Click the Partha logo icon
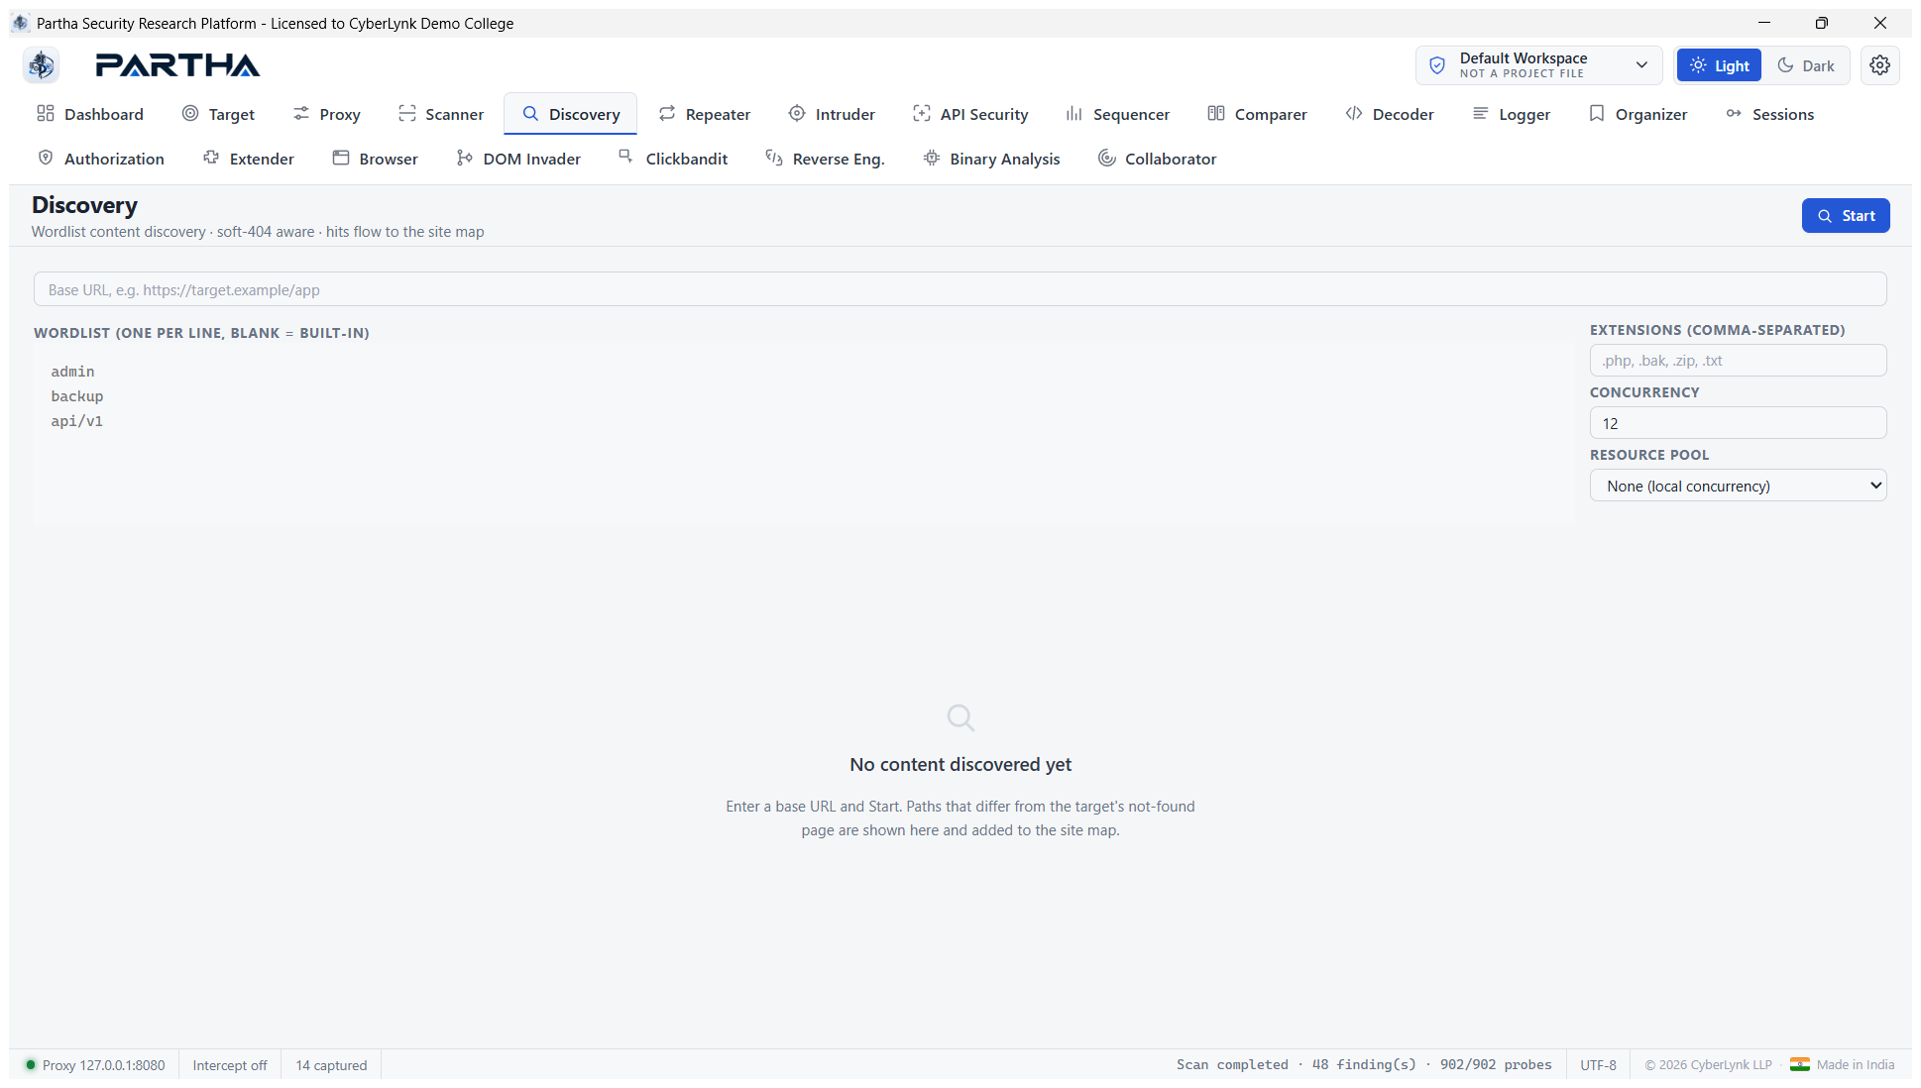Viewport: 1921px width, 1088px height. (42, 65)
